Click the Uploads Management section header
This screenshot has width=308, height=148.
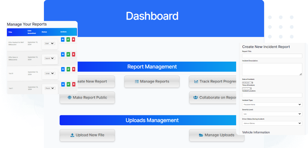click(152, 120)
